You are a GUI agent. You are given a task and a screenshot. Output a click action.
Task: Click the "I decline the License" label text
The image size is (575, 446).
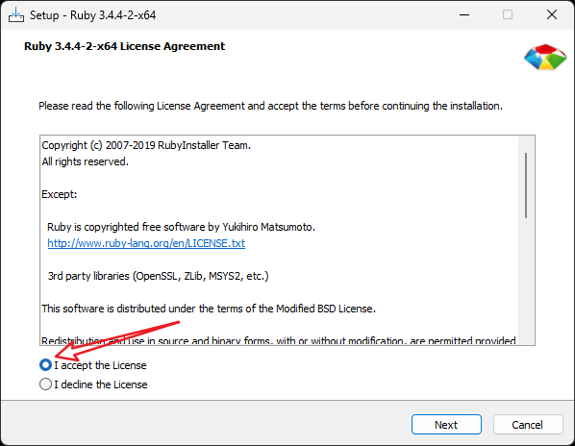click(x=101, y=384)
